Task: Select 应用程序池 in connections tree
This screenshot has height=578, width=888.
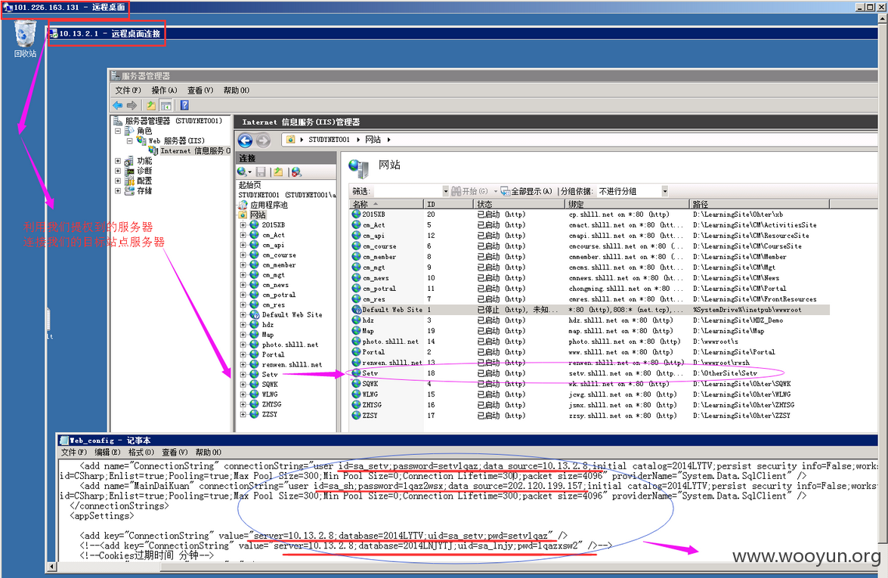Action: pyautogui.click(x=269, y=205)
